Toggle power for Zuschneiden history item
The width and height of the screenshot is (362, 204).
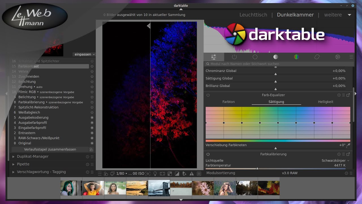[92, 76]
